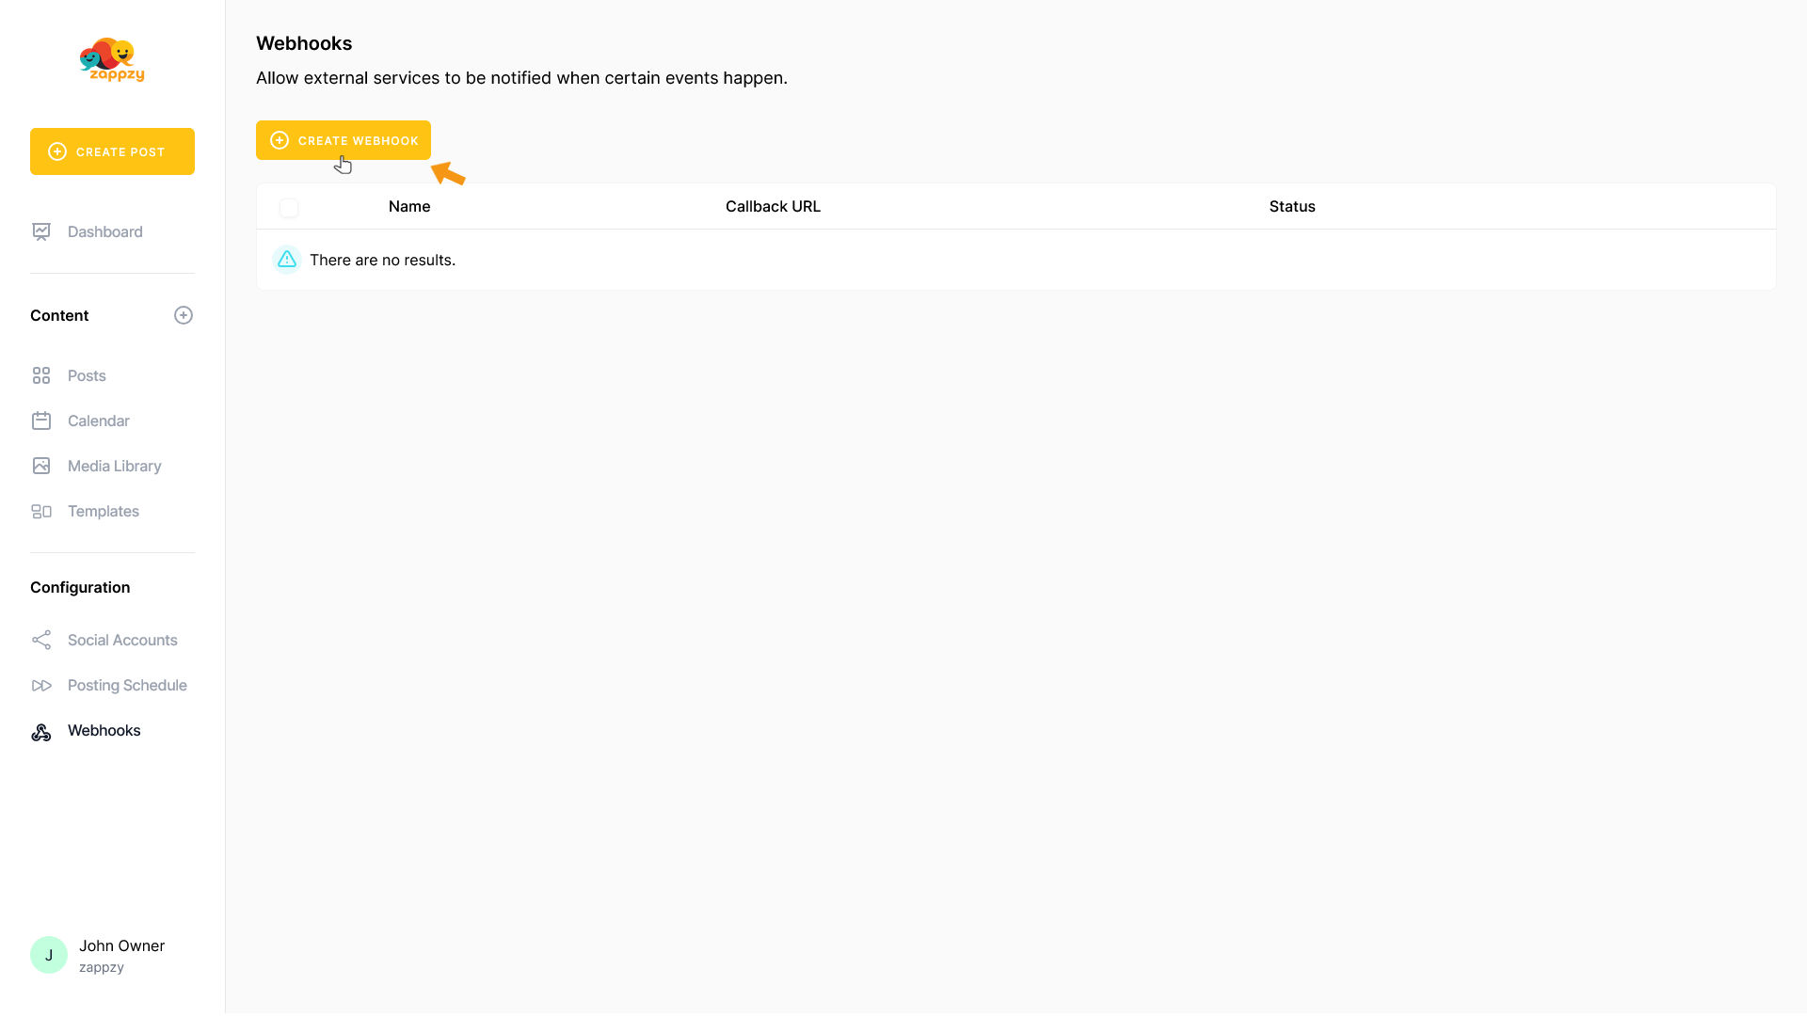Click the Posting Schedule fast-forward icon
Screen dimensions: 1807x1016
41,685
